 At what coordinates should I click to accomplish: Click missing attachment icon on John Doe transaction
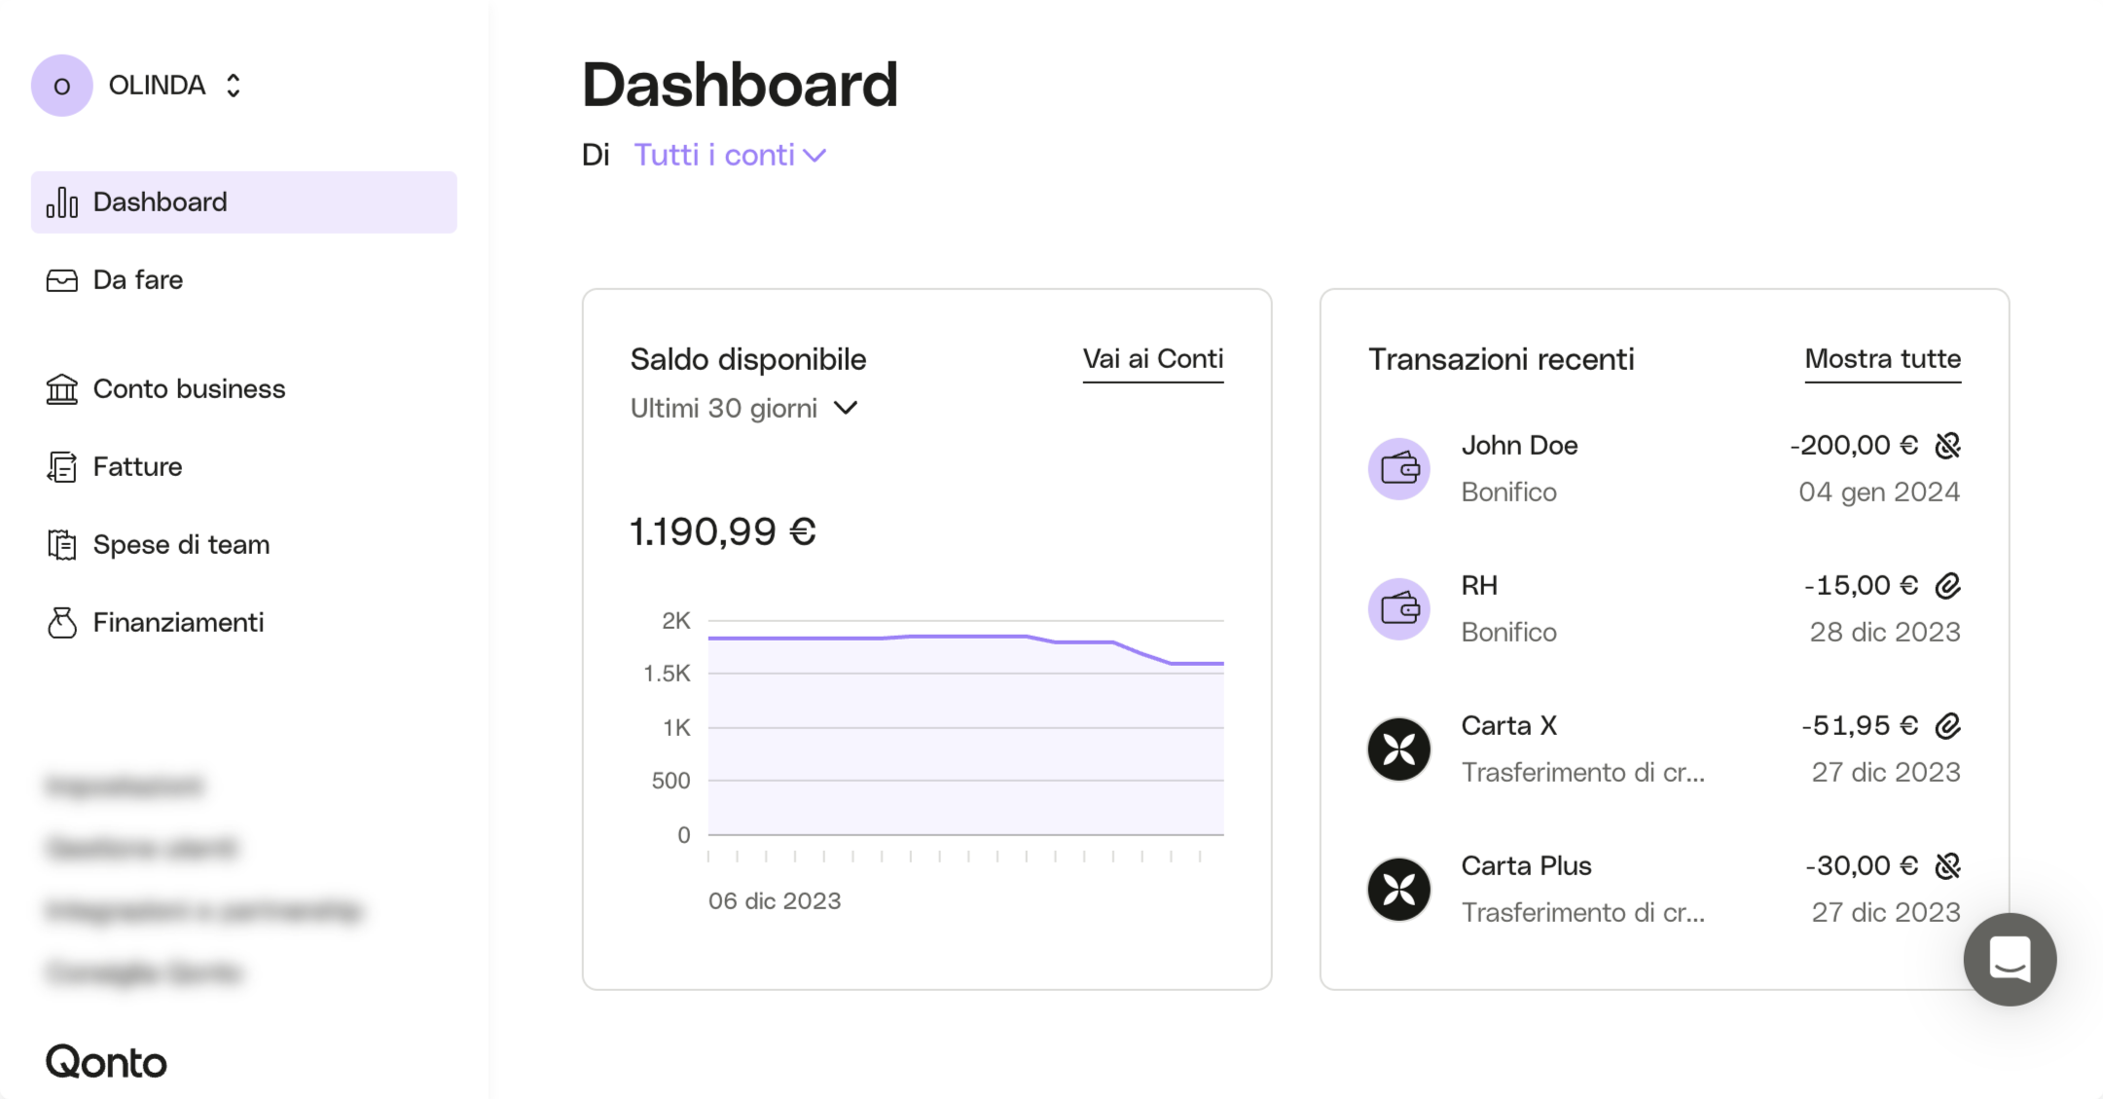tap(1947, 446)
